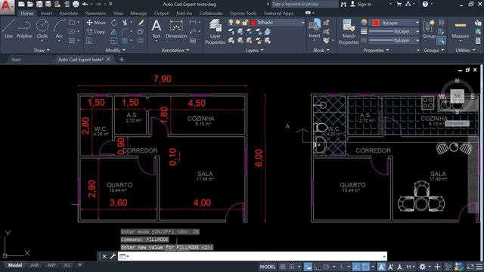This screenshot has width=484, height=272.
Task: Click the Erase pencil icon
Action: 141,23
